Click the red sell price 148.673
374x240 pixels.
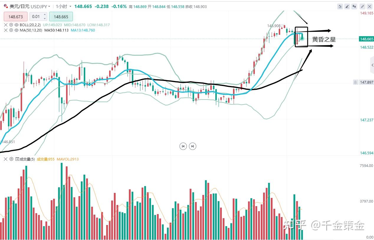pyautogui.click(x=15, y=17)
